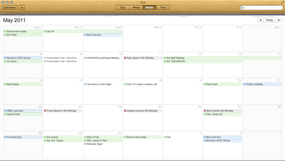Image resolution: width=285 pixels, height=161 pixels.
Task: Switch to Year view tab
Action: click(x=163, y=8)
